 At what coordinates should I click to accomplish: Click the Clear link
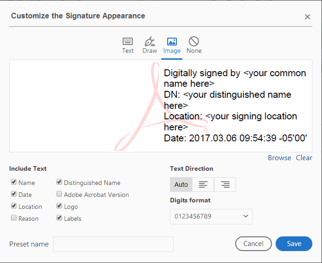304,158
